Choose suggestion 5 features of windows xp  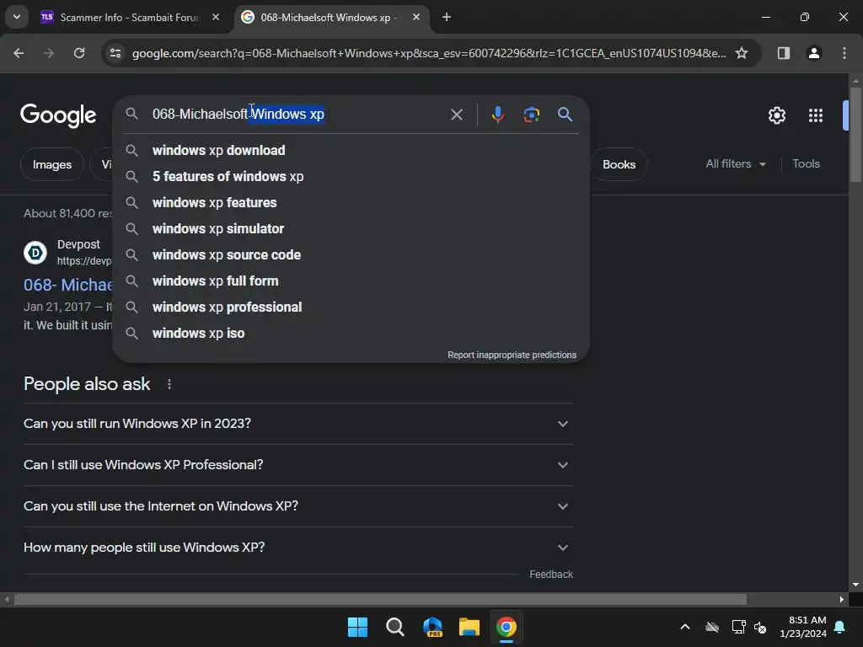[351, 176]
